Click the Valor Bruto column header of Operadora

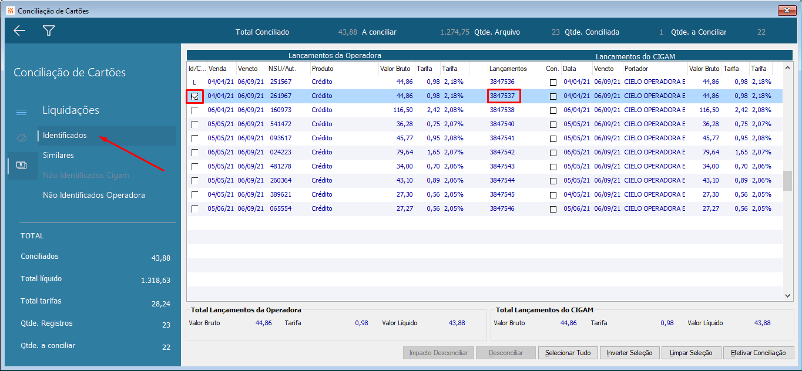click(x=395, y=69)
